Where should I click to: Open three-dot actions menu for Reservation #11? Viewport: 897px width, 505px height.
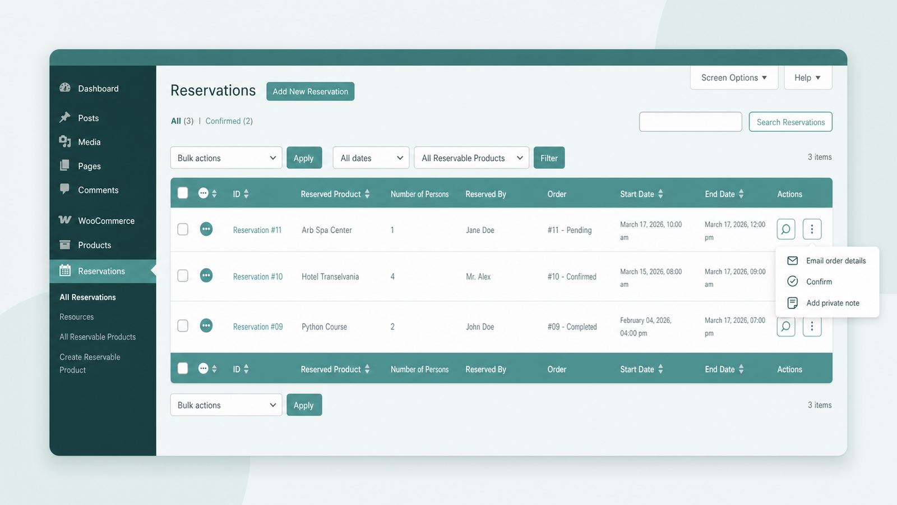point(812,229)
